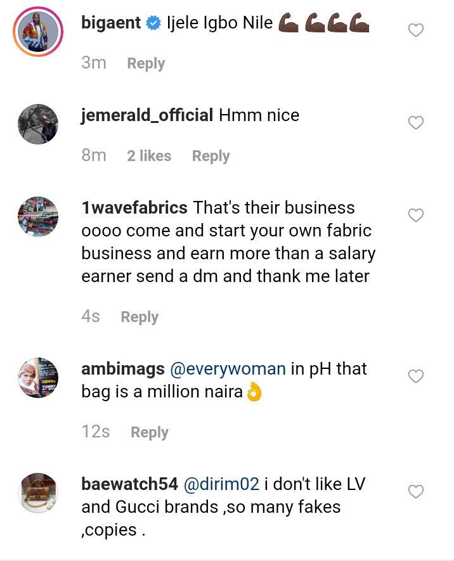The height and width of the screenshot is (561, 454).
Task: Click the verified badge next to bigaent
Action: click(153, 24)
